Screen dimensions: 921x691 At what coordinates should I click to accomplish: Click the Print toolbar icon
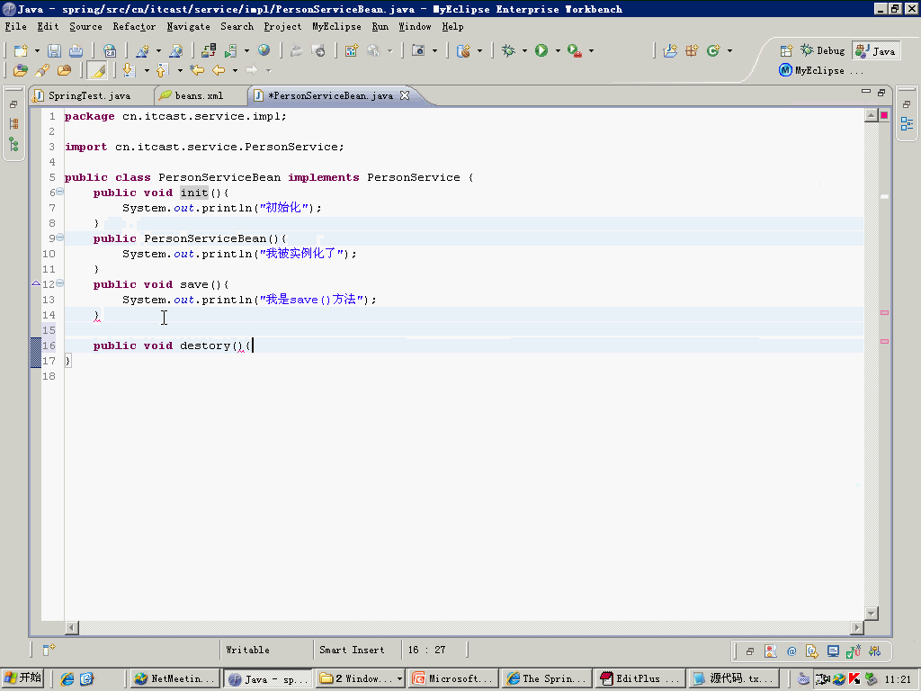pos(76,51)
